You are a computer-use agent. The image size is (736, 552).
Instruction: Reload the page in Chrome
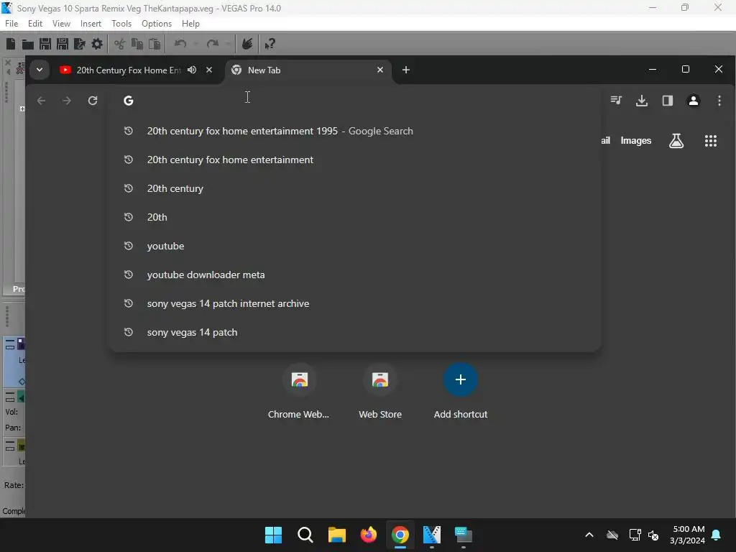(93, 101)
